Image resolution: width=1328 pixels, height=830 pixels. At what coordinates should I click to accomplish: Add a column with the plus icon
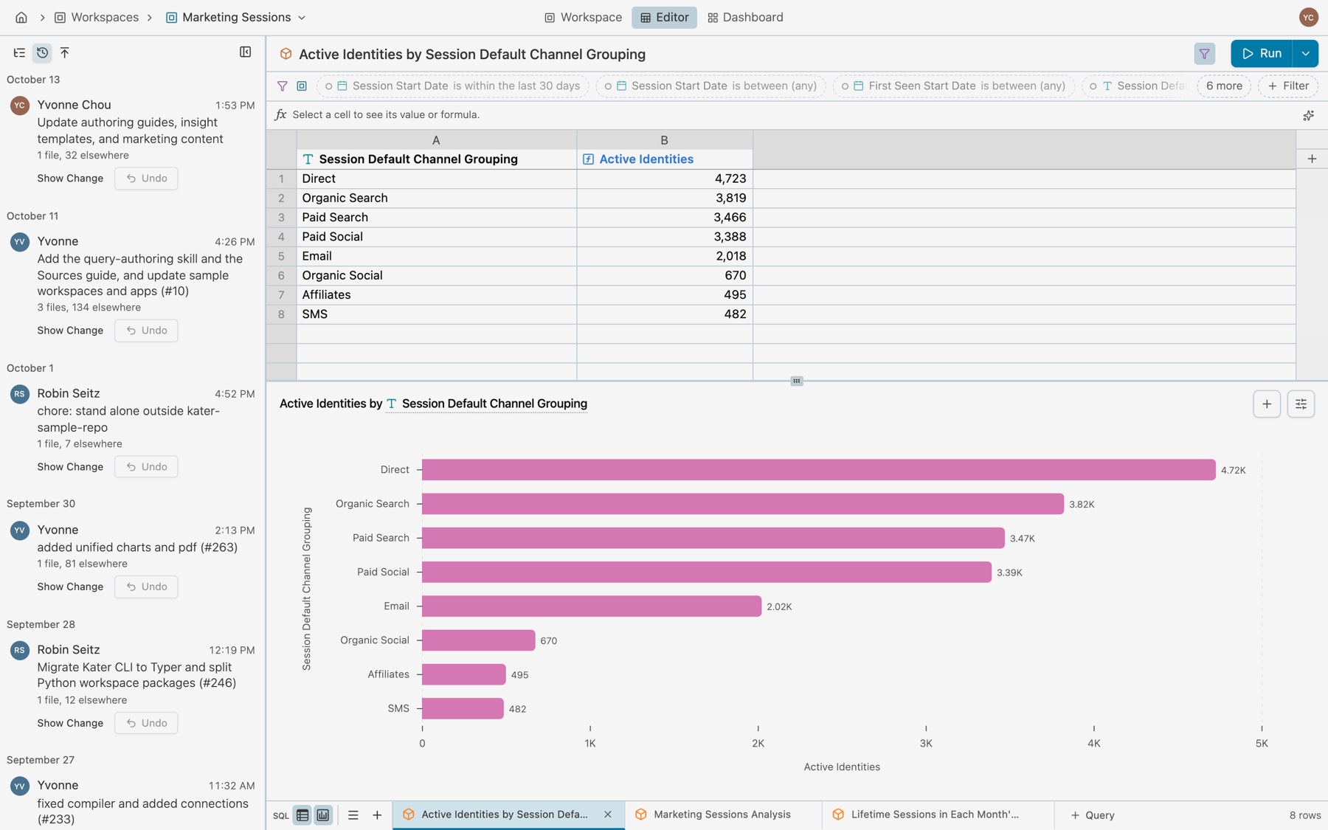(1312, 159)
